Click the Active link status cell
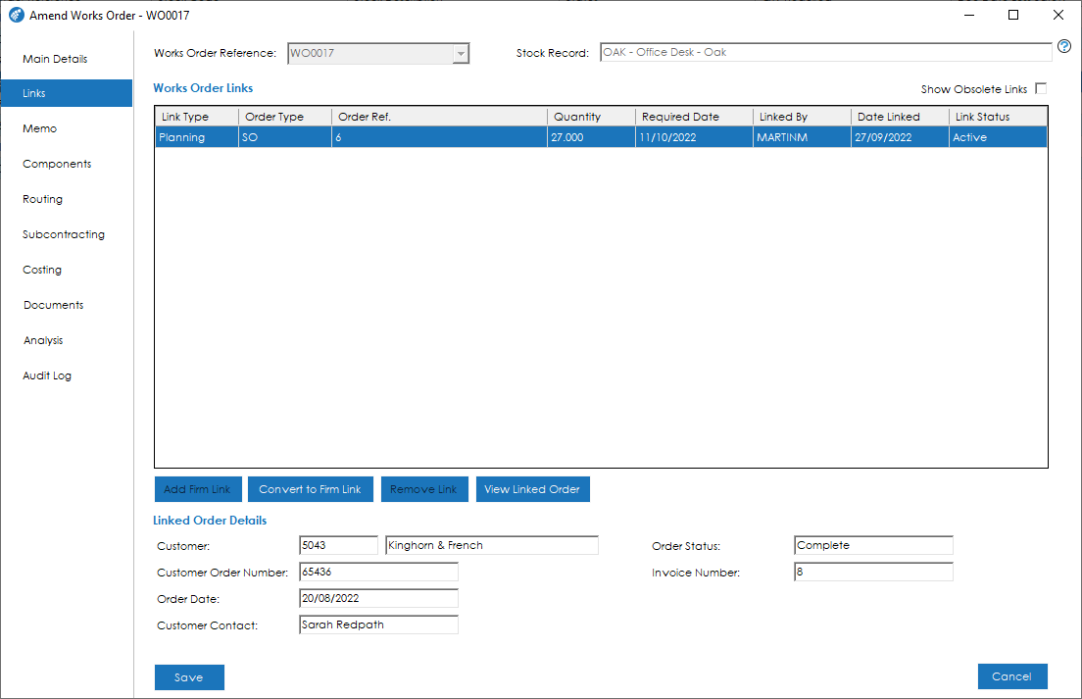Viewport: 1082px width, 699px height. click(x=998, y=137)
